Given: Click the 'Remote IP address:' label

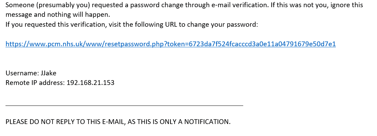Looking at the screenshot, I should pos(35,83).
